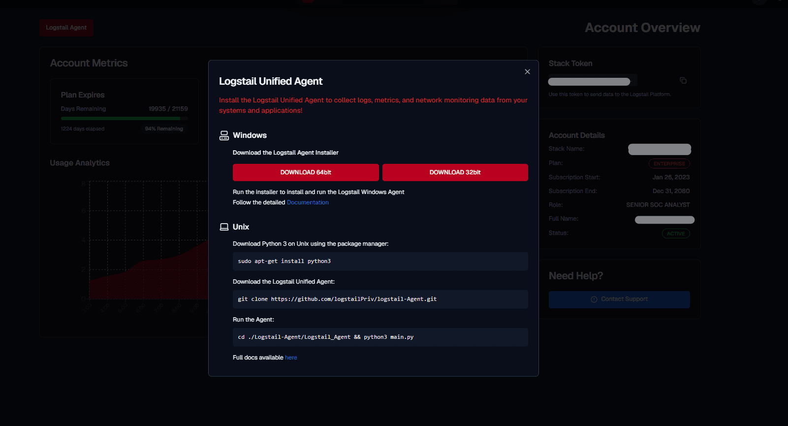The width and height of the screenshot is (788, 426).
Task: Click the 'Download Python 3 on Unix' instruction
Action: pyautogui.click(x=311, y=244)
